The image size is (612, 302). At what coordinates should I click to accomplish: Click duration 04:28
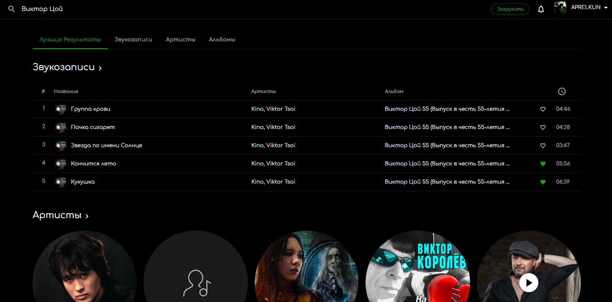pos(563,127)
